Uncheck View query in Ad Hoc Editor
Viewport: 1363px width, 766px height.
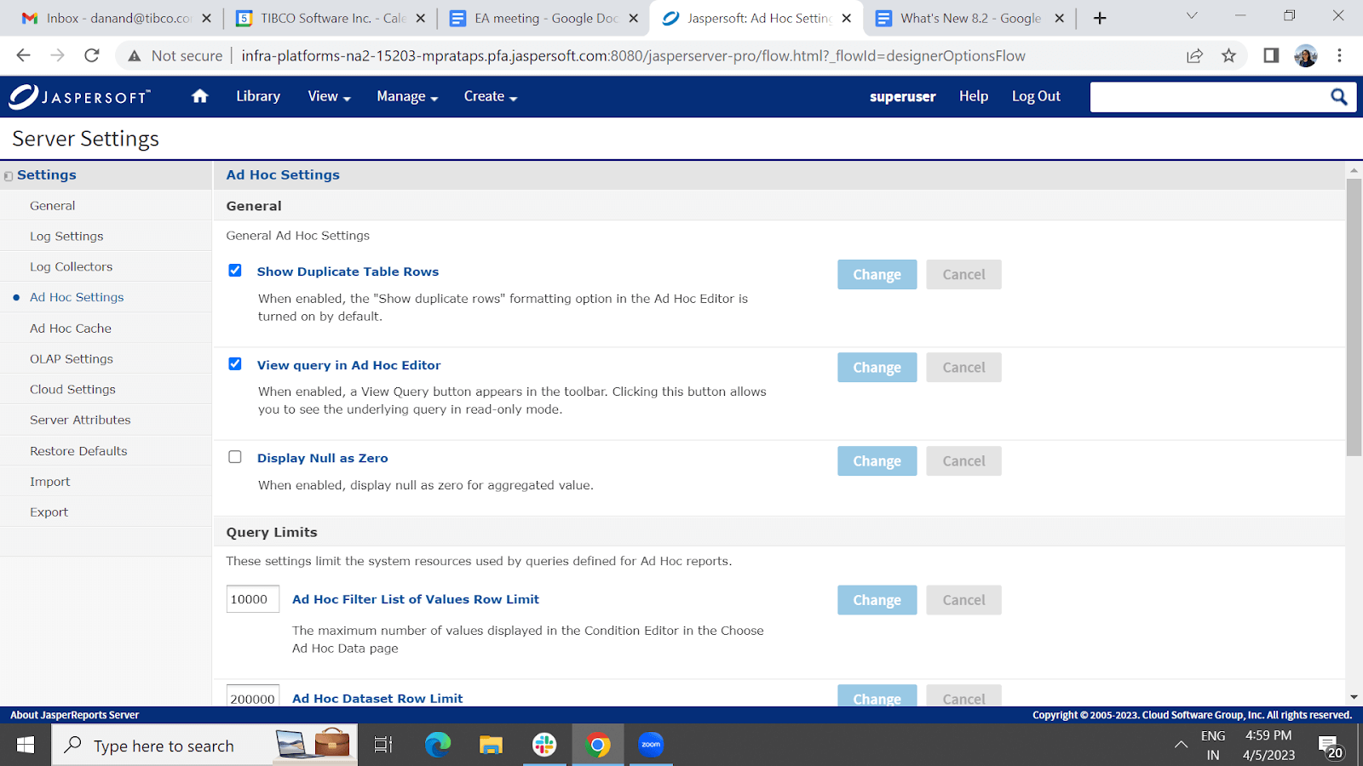[235, 364]
